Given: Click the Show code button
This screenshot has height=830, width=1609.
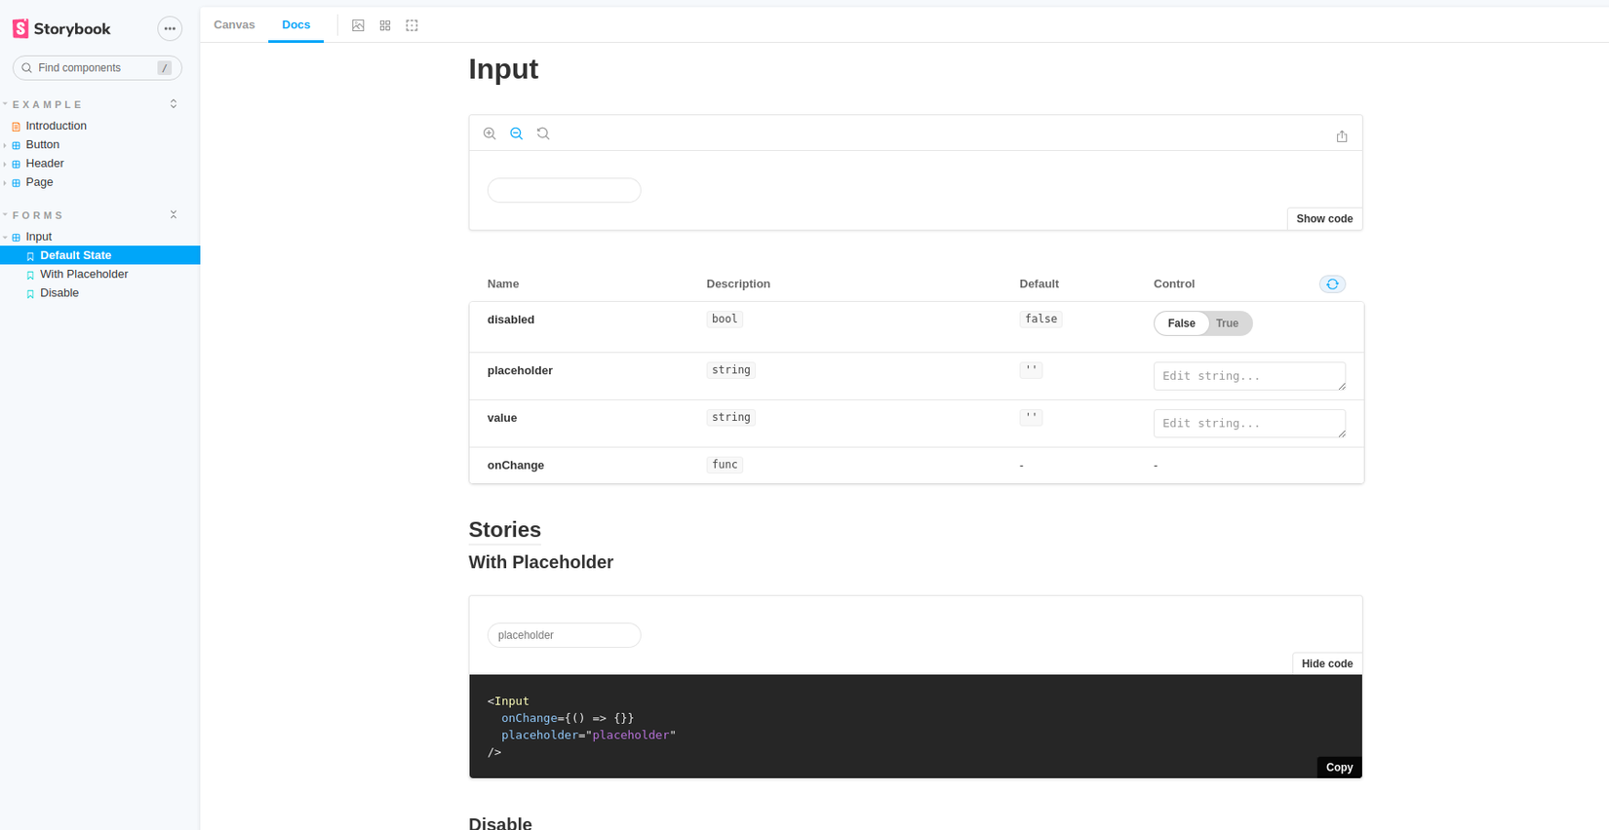Looking at the screenshot, I should tap(1324, 218).
